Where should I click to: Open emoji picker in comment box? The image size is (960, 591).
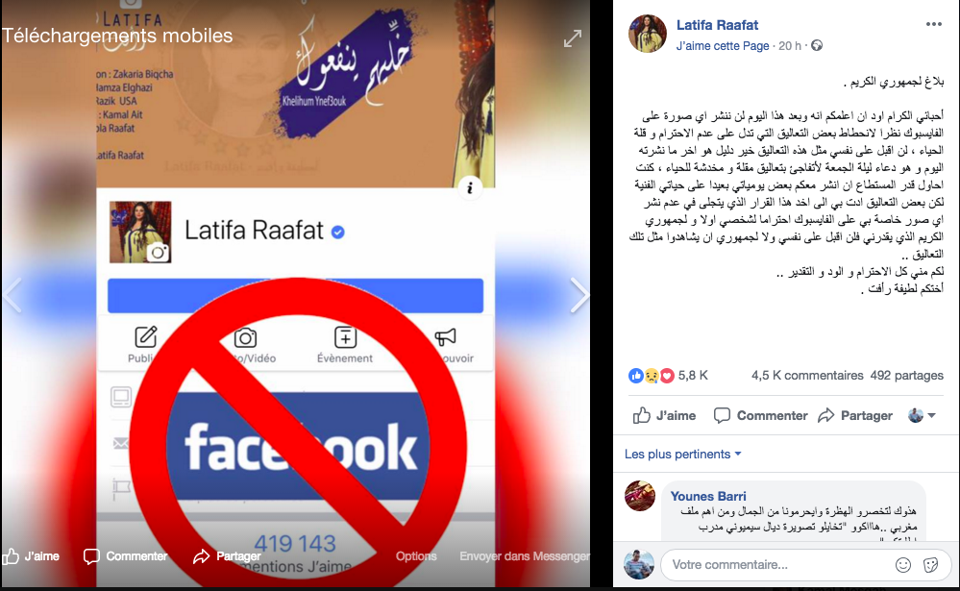tap(903, 565)
